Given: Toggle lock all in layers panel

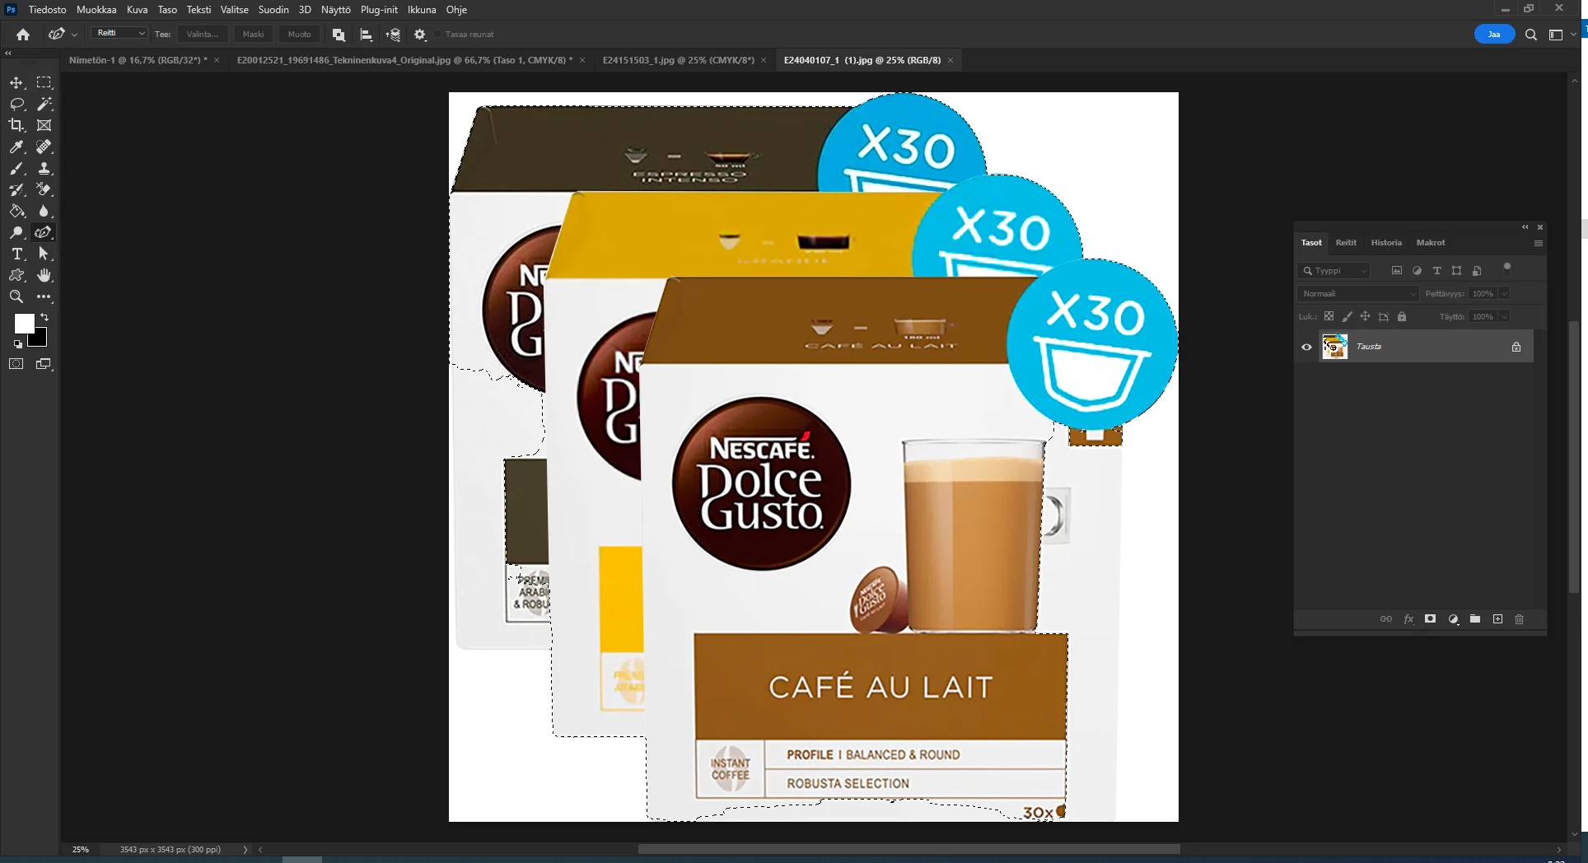Looking at the screenshot, I should tap(1402, 316).
